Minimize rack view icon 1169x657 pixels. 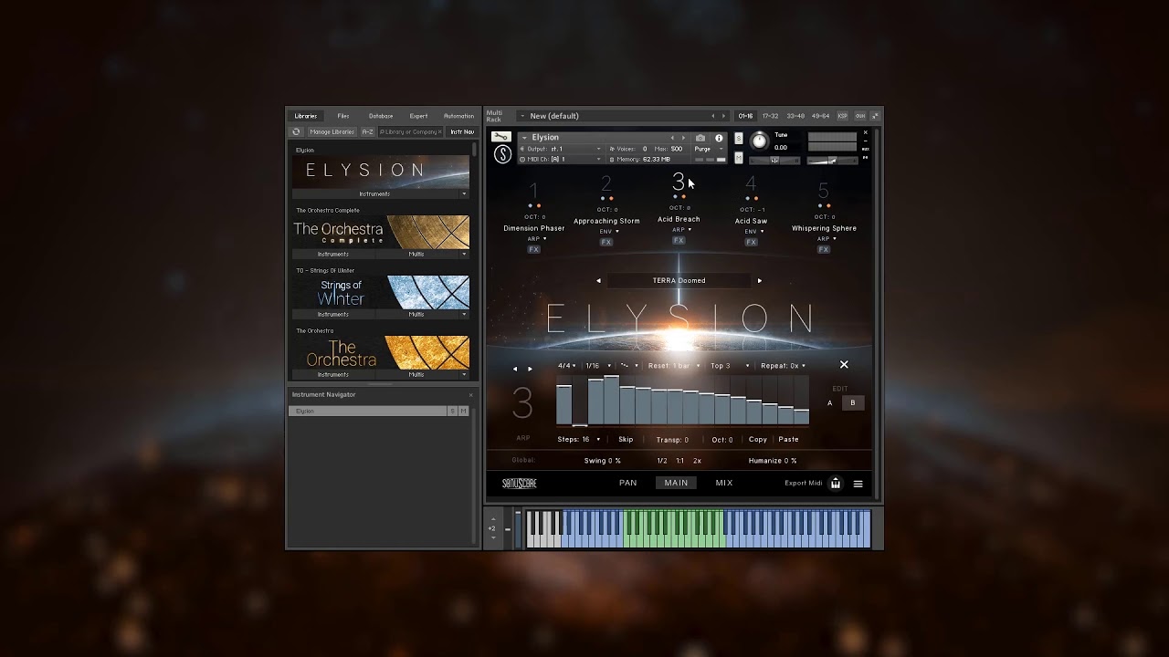[875, 116]
